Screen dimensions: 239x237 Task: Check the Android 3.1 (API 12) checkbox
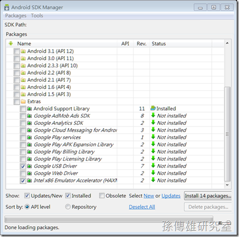point(17,51)
